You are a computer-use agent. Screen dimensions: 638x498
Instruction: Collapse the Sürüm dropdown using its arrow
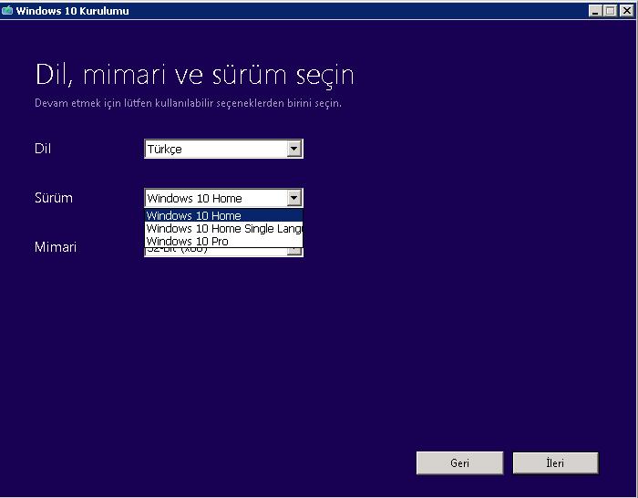click(293, 198)
